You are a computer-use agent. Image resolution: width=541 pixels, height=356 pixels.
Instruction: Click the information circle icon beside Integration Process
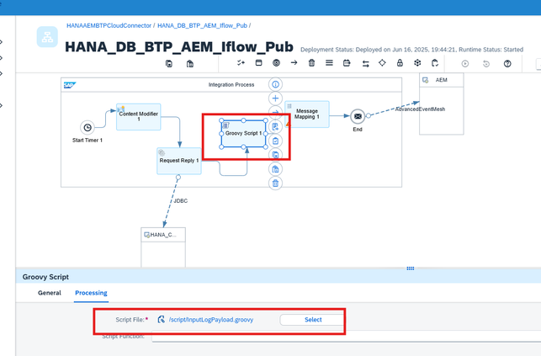[x=275, y=84]
